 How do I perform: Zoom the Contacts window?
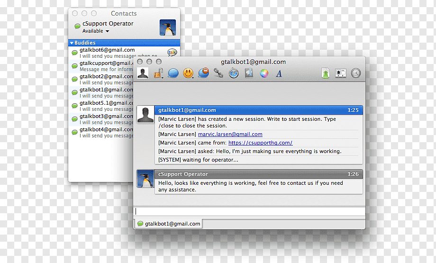(x=94, y=13)
